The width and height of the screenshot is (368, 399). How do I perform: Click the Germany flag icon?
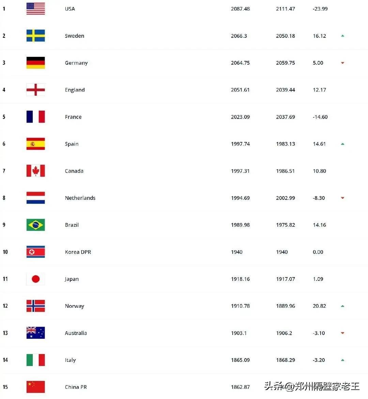pyautogui.click(x=35, y=63)
